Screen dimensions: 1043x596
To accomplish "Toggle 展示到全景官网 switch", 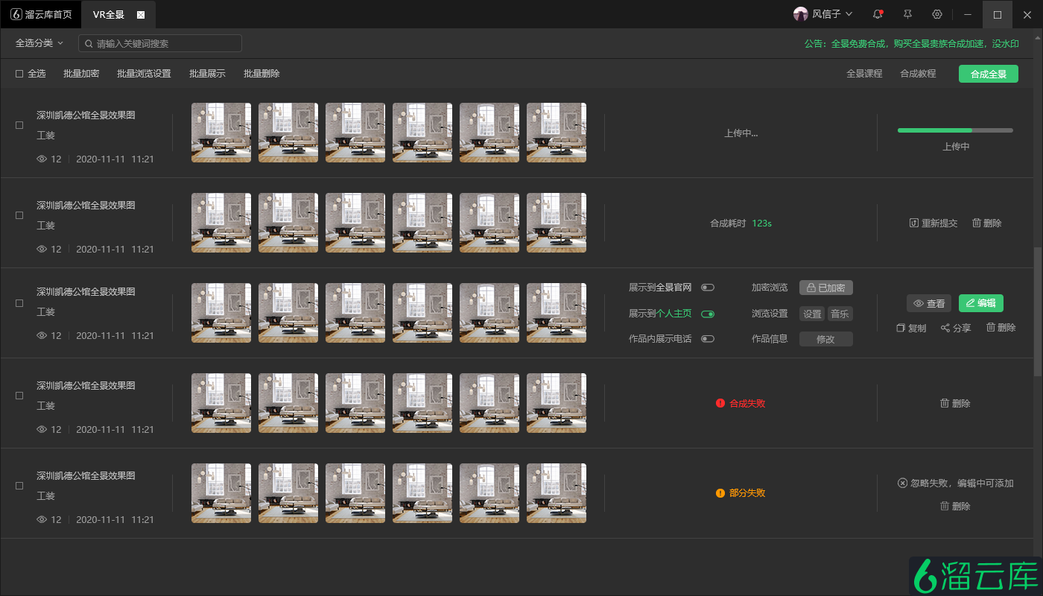I will (708, 288).
